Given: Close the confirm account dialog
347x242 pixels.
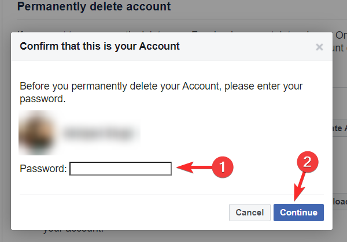Looking at the screenshot, I should tap(319, 47).
